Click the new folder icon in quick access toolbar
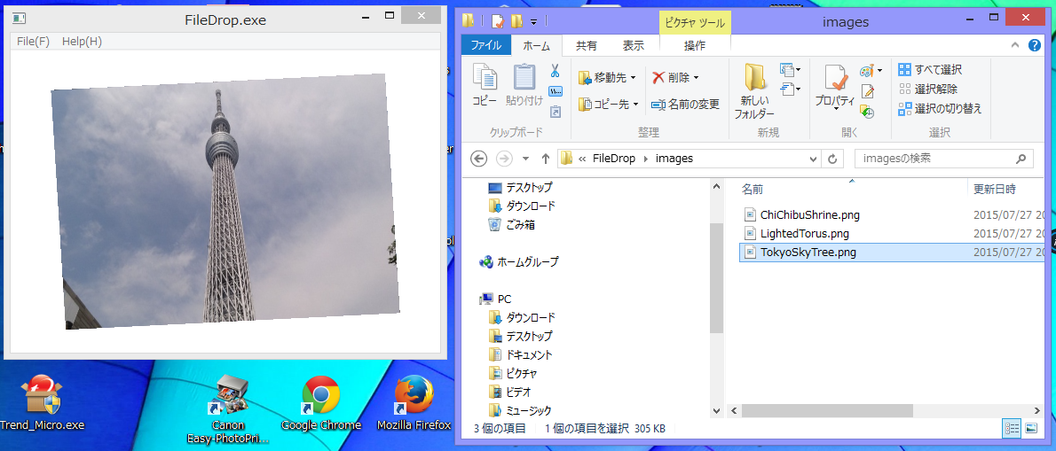 (516, 21)
